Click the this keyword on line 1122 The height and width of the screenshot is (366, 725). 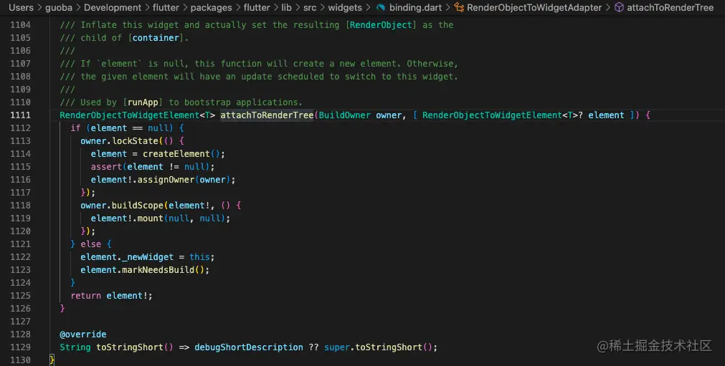tap(199, 257)
